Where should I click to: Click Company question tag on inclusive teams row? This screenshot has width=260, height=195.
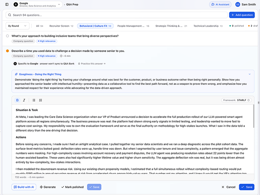[x=23, y=41]
